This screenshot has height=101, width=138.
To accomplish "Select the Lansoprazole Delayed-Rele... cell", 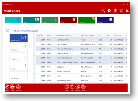I will [x=68, y=62].
